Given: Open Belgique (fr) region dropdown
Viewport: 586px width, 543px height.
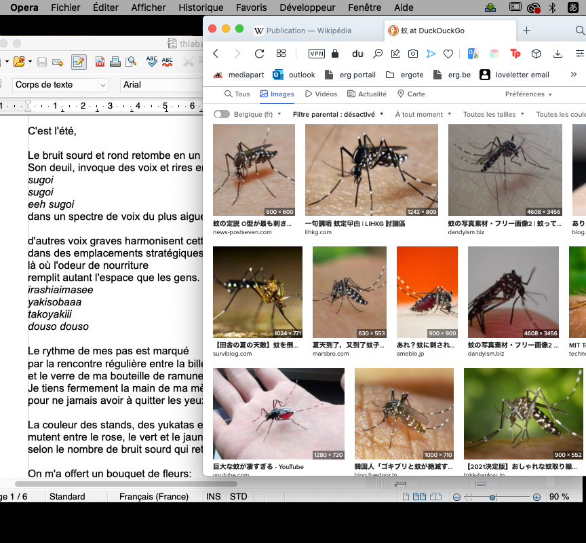Looking at the screenshot, I should (x=258, y=114).
